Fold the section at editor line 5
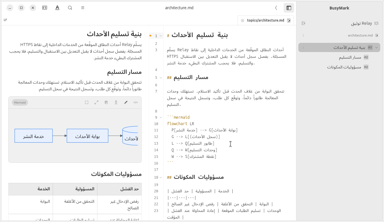The width and height of the screenshot is (384, 222). 161,77
